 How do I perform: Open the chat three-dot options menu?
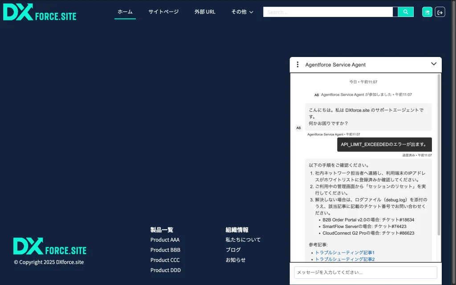(297, 65)
